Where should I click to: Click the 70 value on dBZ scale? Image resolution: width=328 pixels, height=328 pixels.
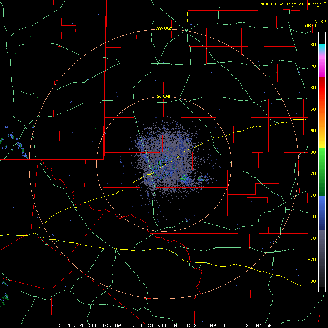(x=313, y=66)
